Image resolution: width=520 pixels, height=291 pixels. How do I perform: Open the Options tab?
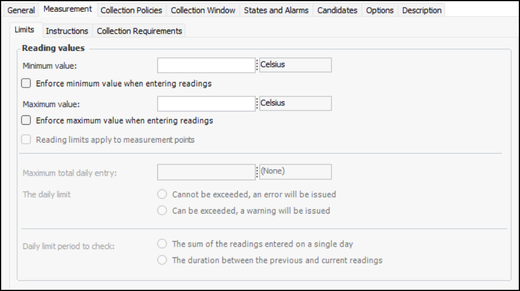pos(380,10)
